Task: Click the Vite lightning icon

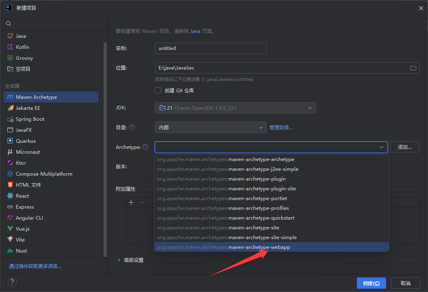Action: (10, 240)
